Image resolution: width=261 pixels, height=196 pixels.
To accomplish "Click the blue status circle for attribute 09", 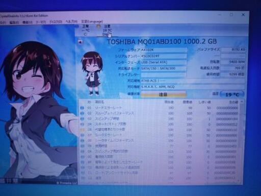I will pos(83,146).
